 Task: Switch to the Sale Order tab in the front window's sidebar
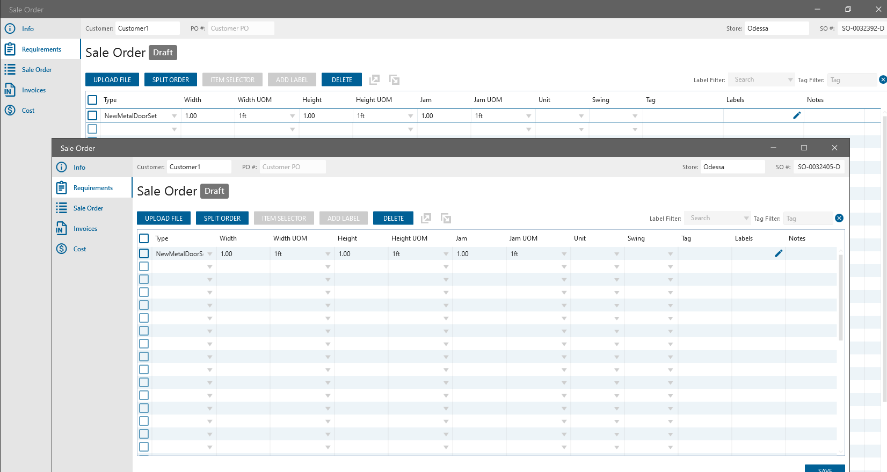click(x=88, y=208)
